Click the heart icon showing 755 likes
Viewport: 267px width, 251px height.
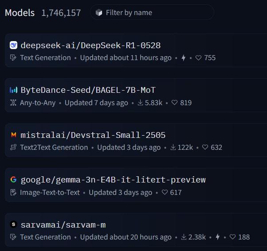(x=199, y=58)
